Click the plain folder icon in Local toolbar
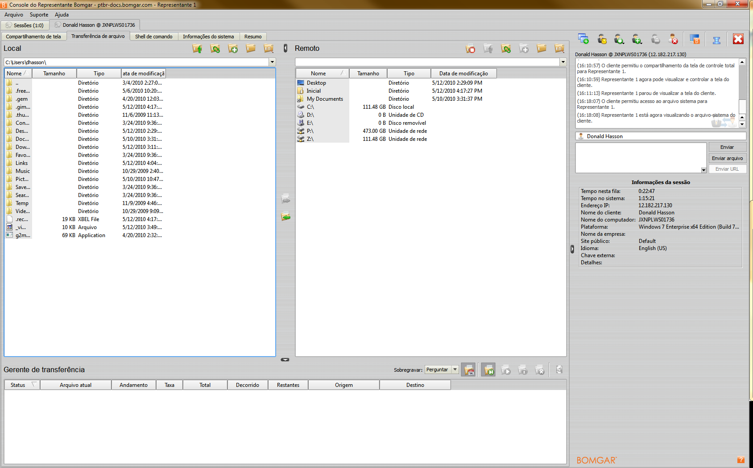Screen dimensions: 753x468 pos(251,48)
